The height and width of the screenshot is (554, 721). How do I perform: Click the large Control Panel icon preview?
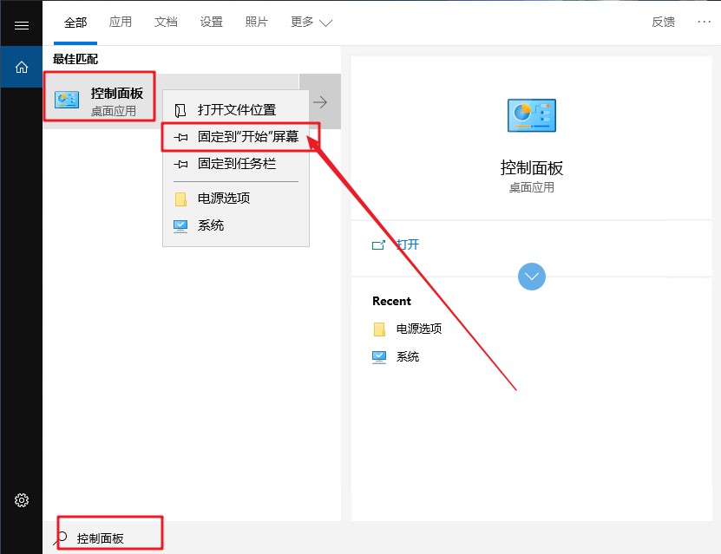532,114
